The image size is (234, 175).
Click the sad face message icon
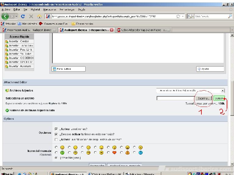(140, 147)
